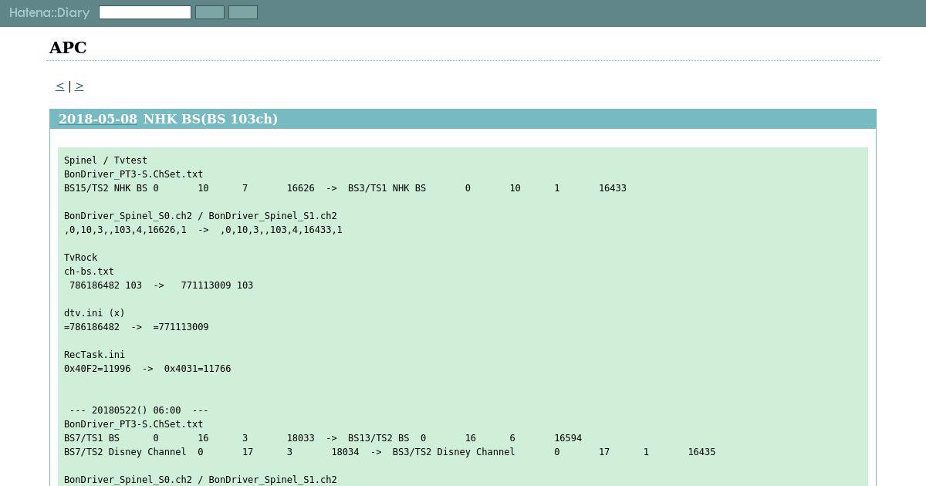Click the entry heading NHK BS(BS 103ch)
The height and width of the screenshot is (486, 926).
[x=211, y=119]
